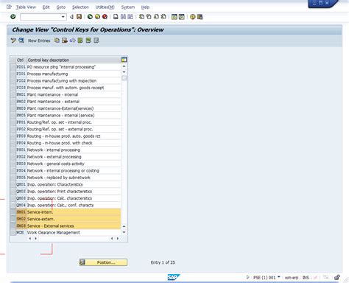Toggle row marker for SM02 Service-extern.
This screenshot has height=283, width=349.
click(x=13, y=219)
